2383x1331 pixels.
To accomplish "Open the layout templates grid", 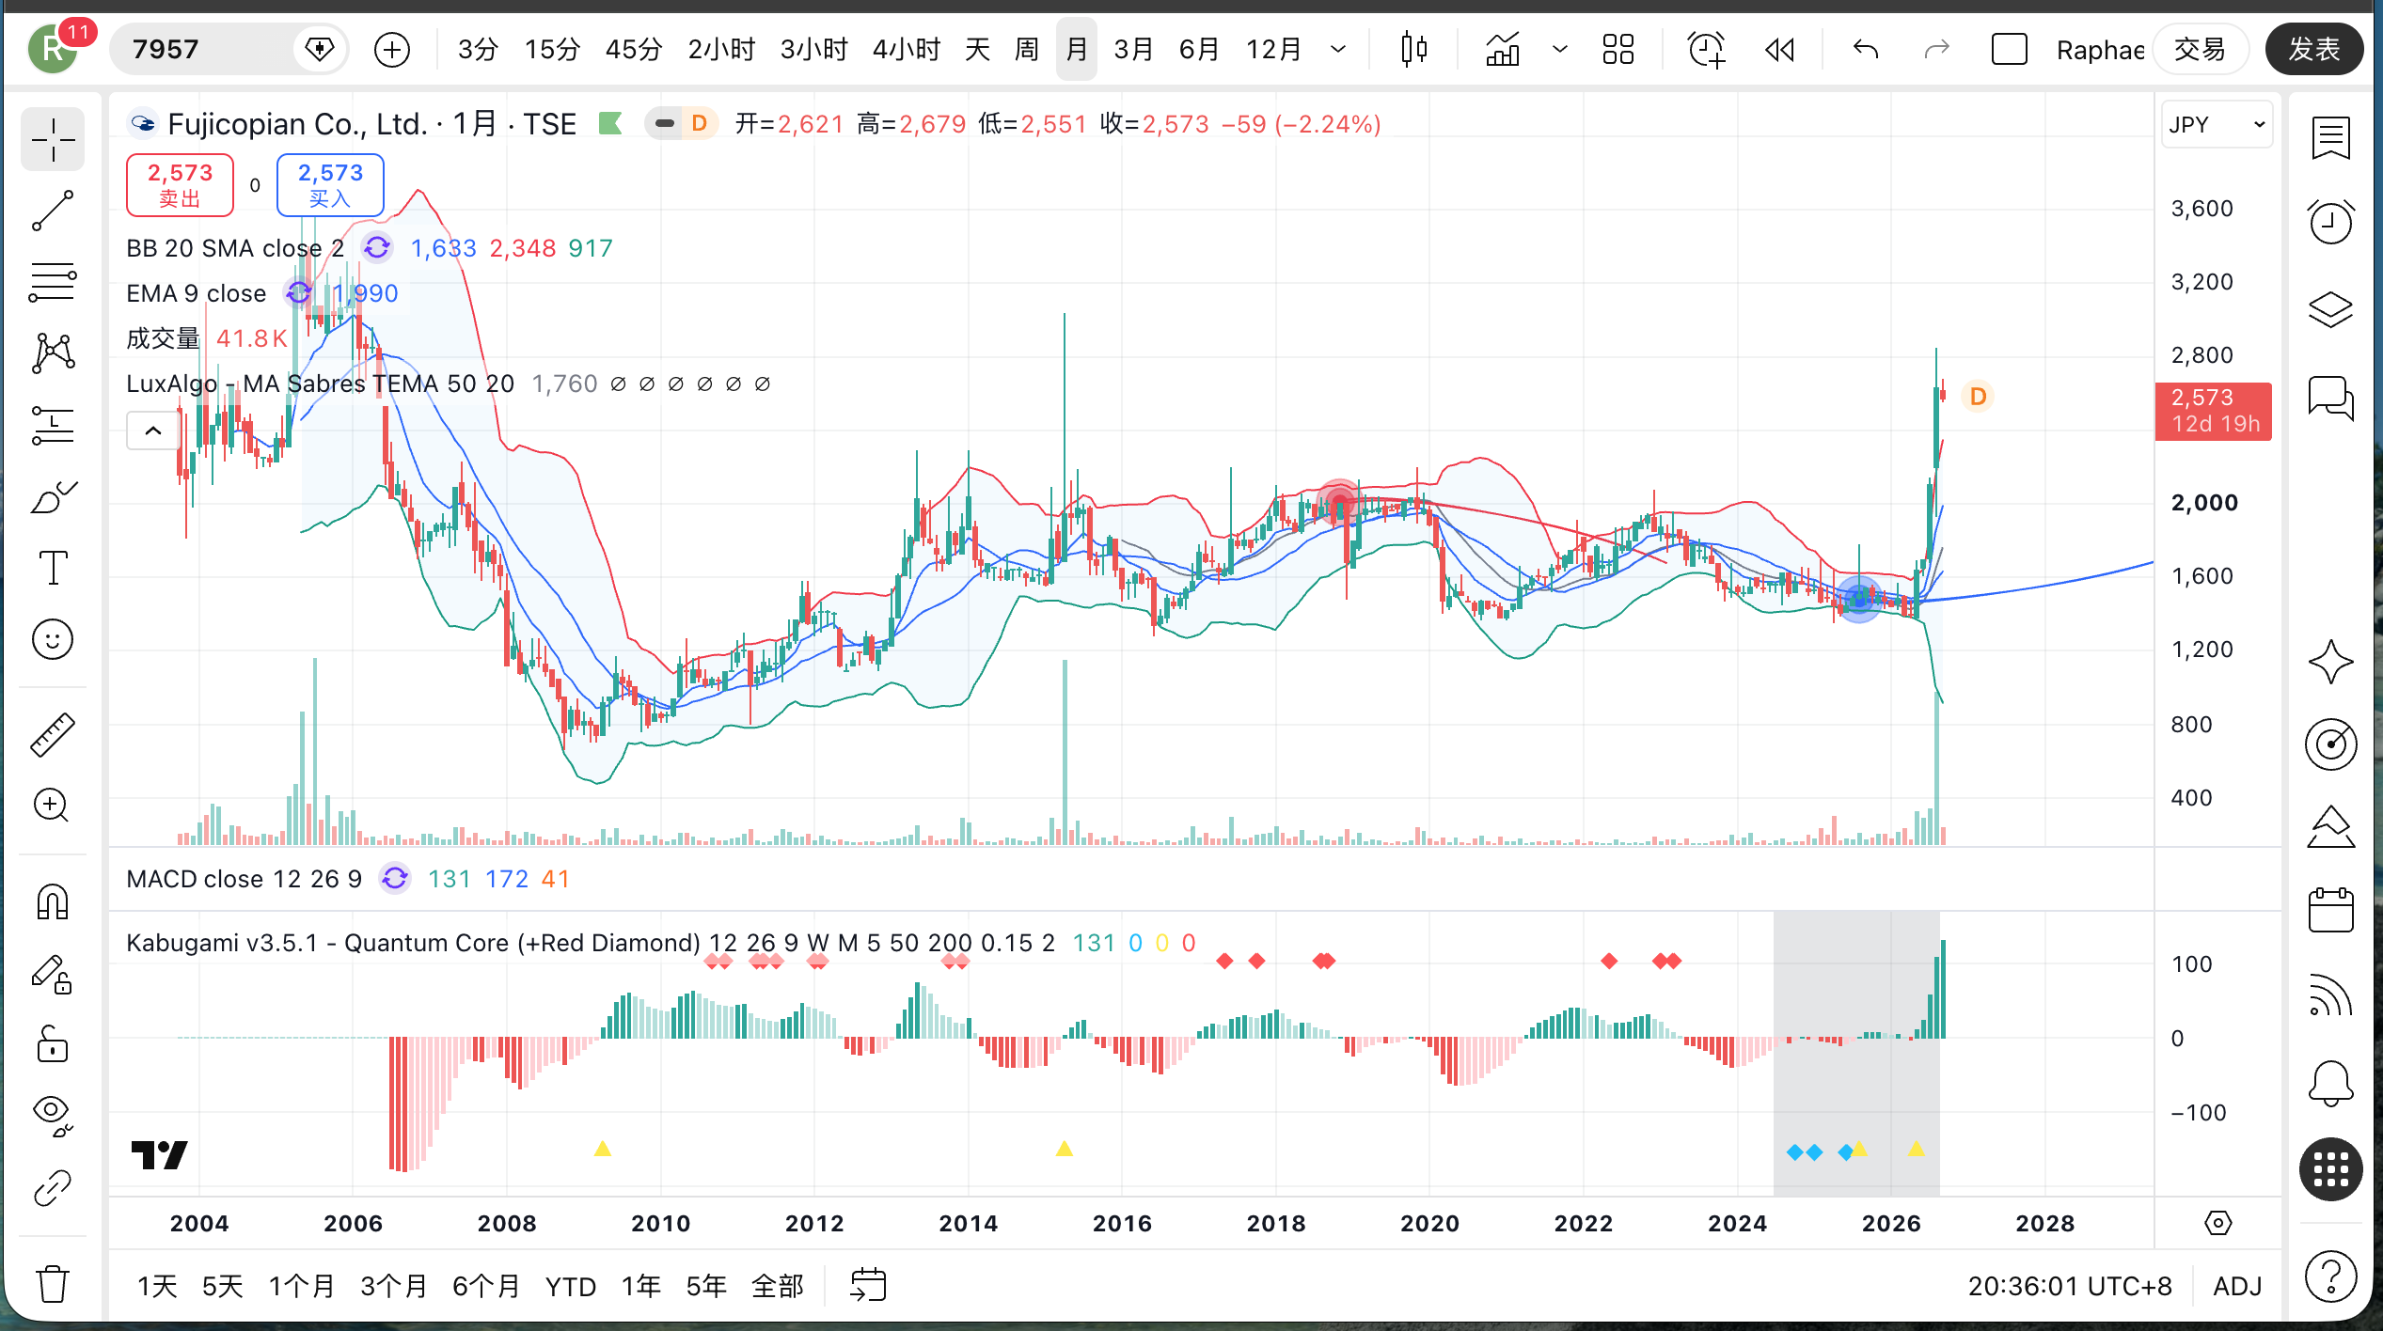I will 1618,49.
